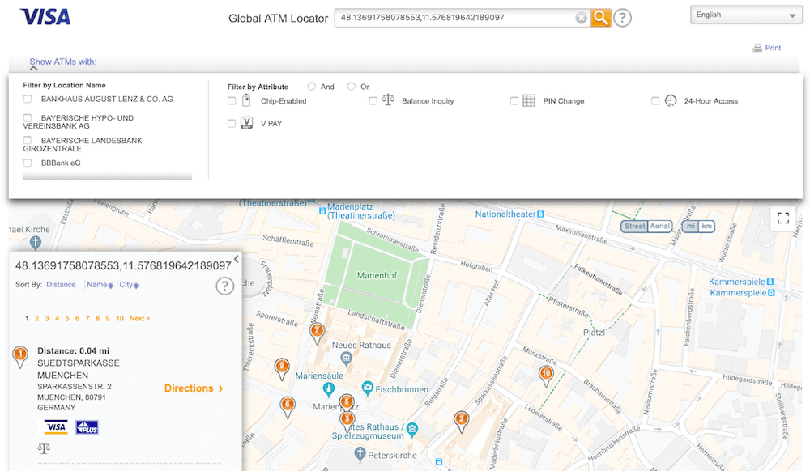The image size is (810, 471).
Task: Set distance units to mi
Action: click(691, 226)
